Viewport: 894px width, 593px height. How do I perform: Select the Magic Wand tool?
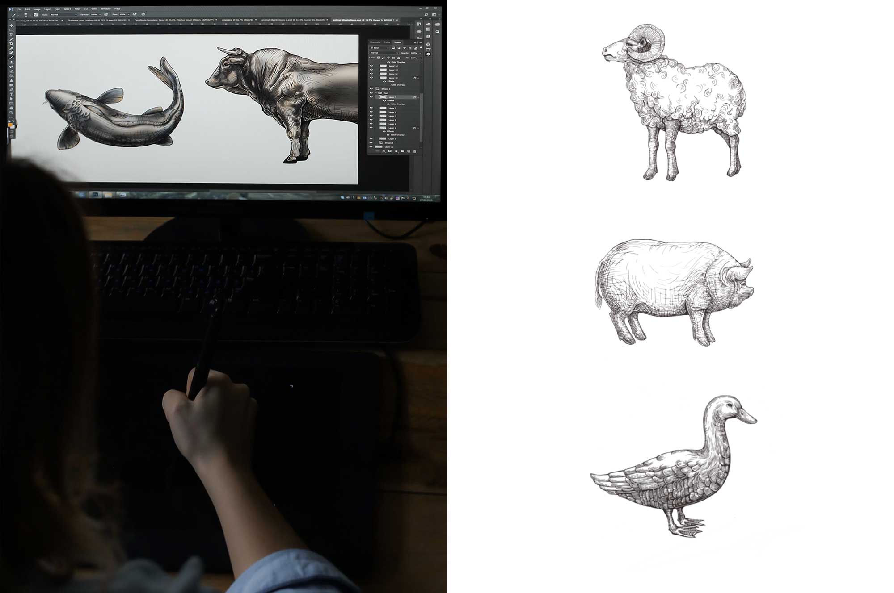point(11,39)
